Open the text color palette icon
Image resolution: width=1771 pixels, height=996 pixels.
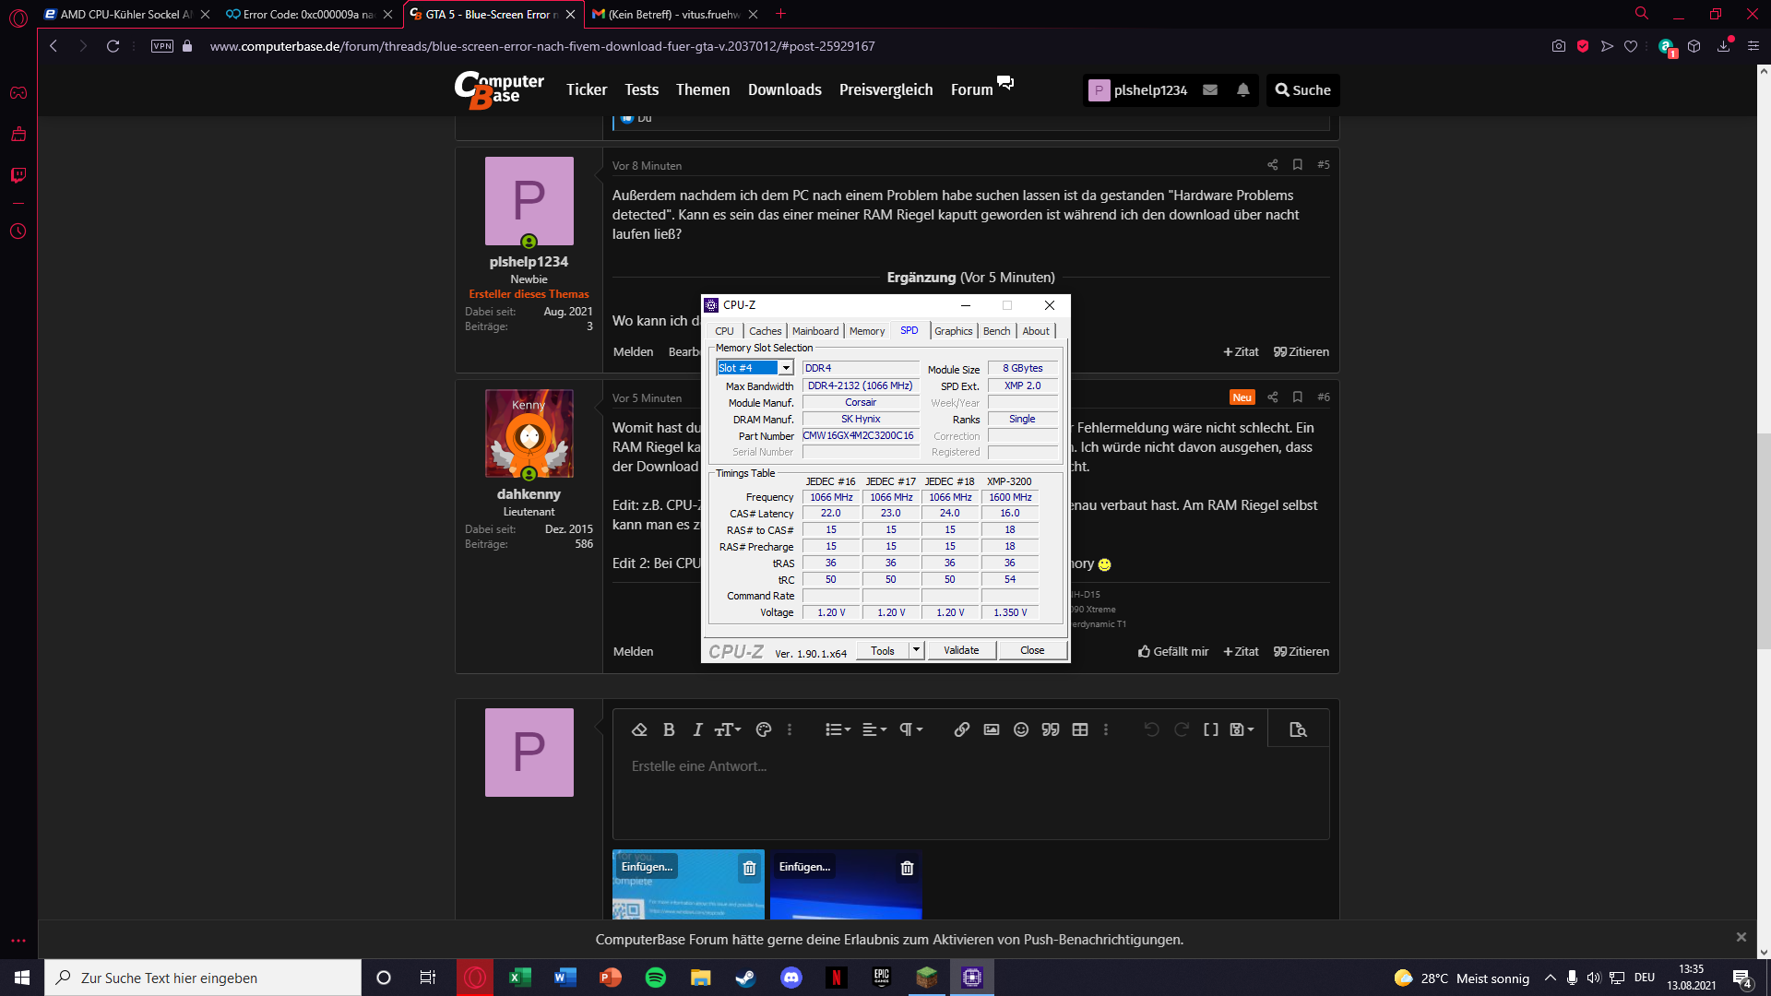pyautogui.click(x=763, y=729)
